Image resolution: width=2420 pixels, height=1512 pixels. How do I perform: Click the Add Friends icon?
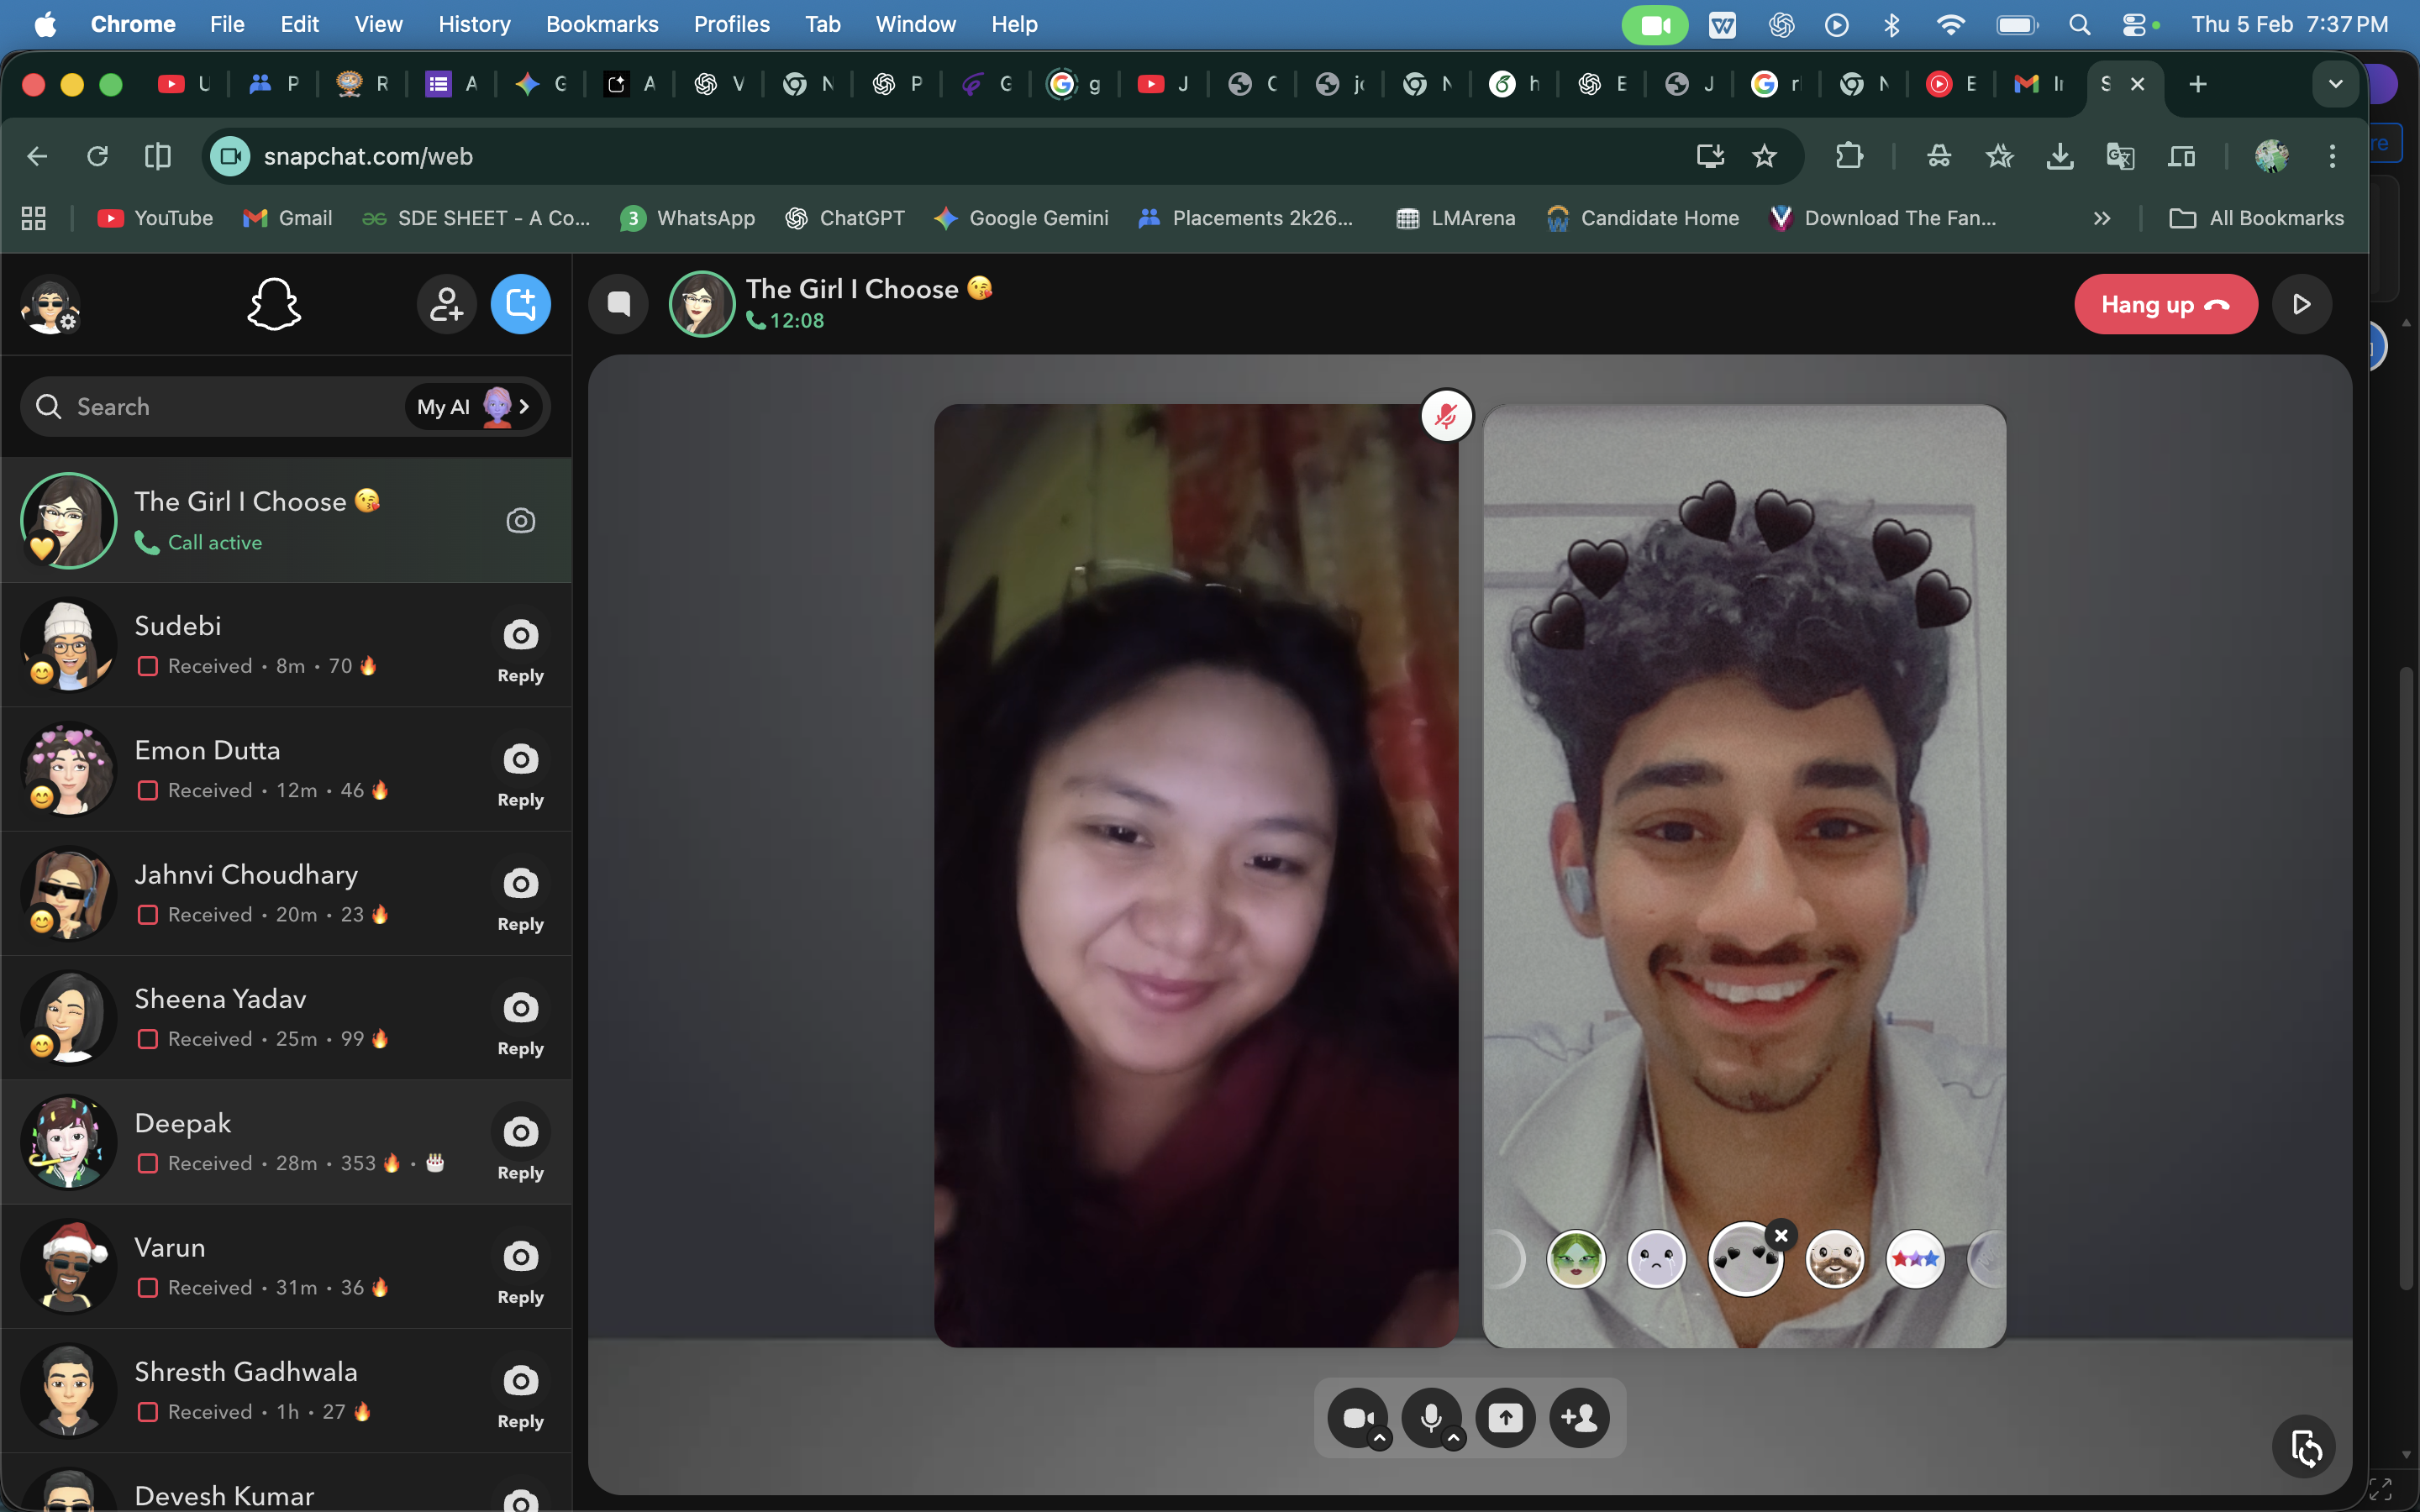click(x=446, y=304)
